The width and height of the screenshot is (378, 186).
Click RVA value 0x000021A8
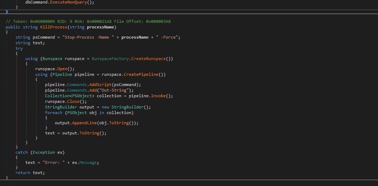pyautogui.click(x=99, y=21)
